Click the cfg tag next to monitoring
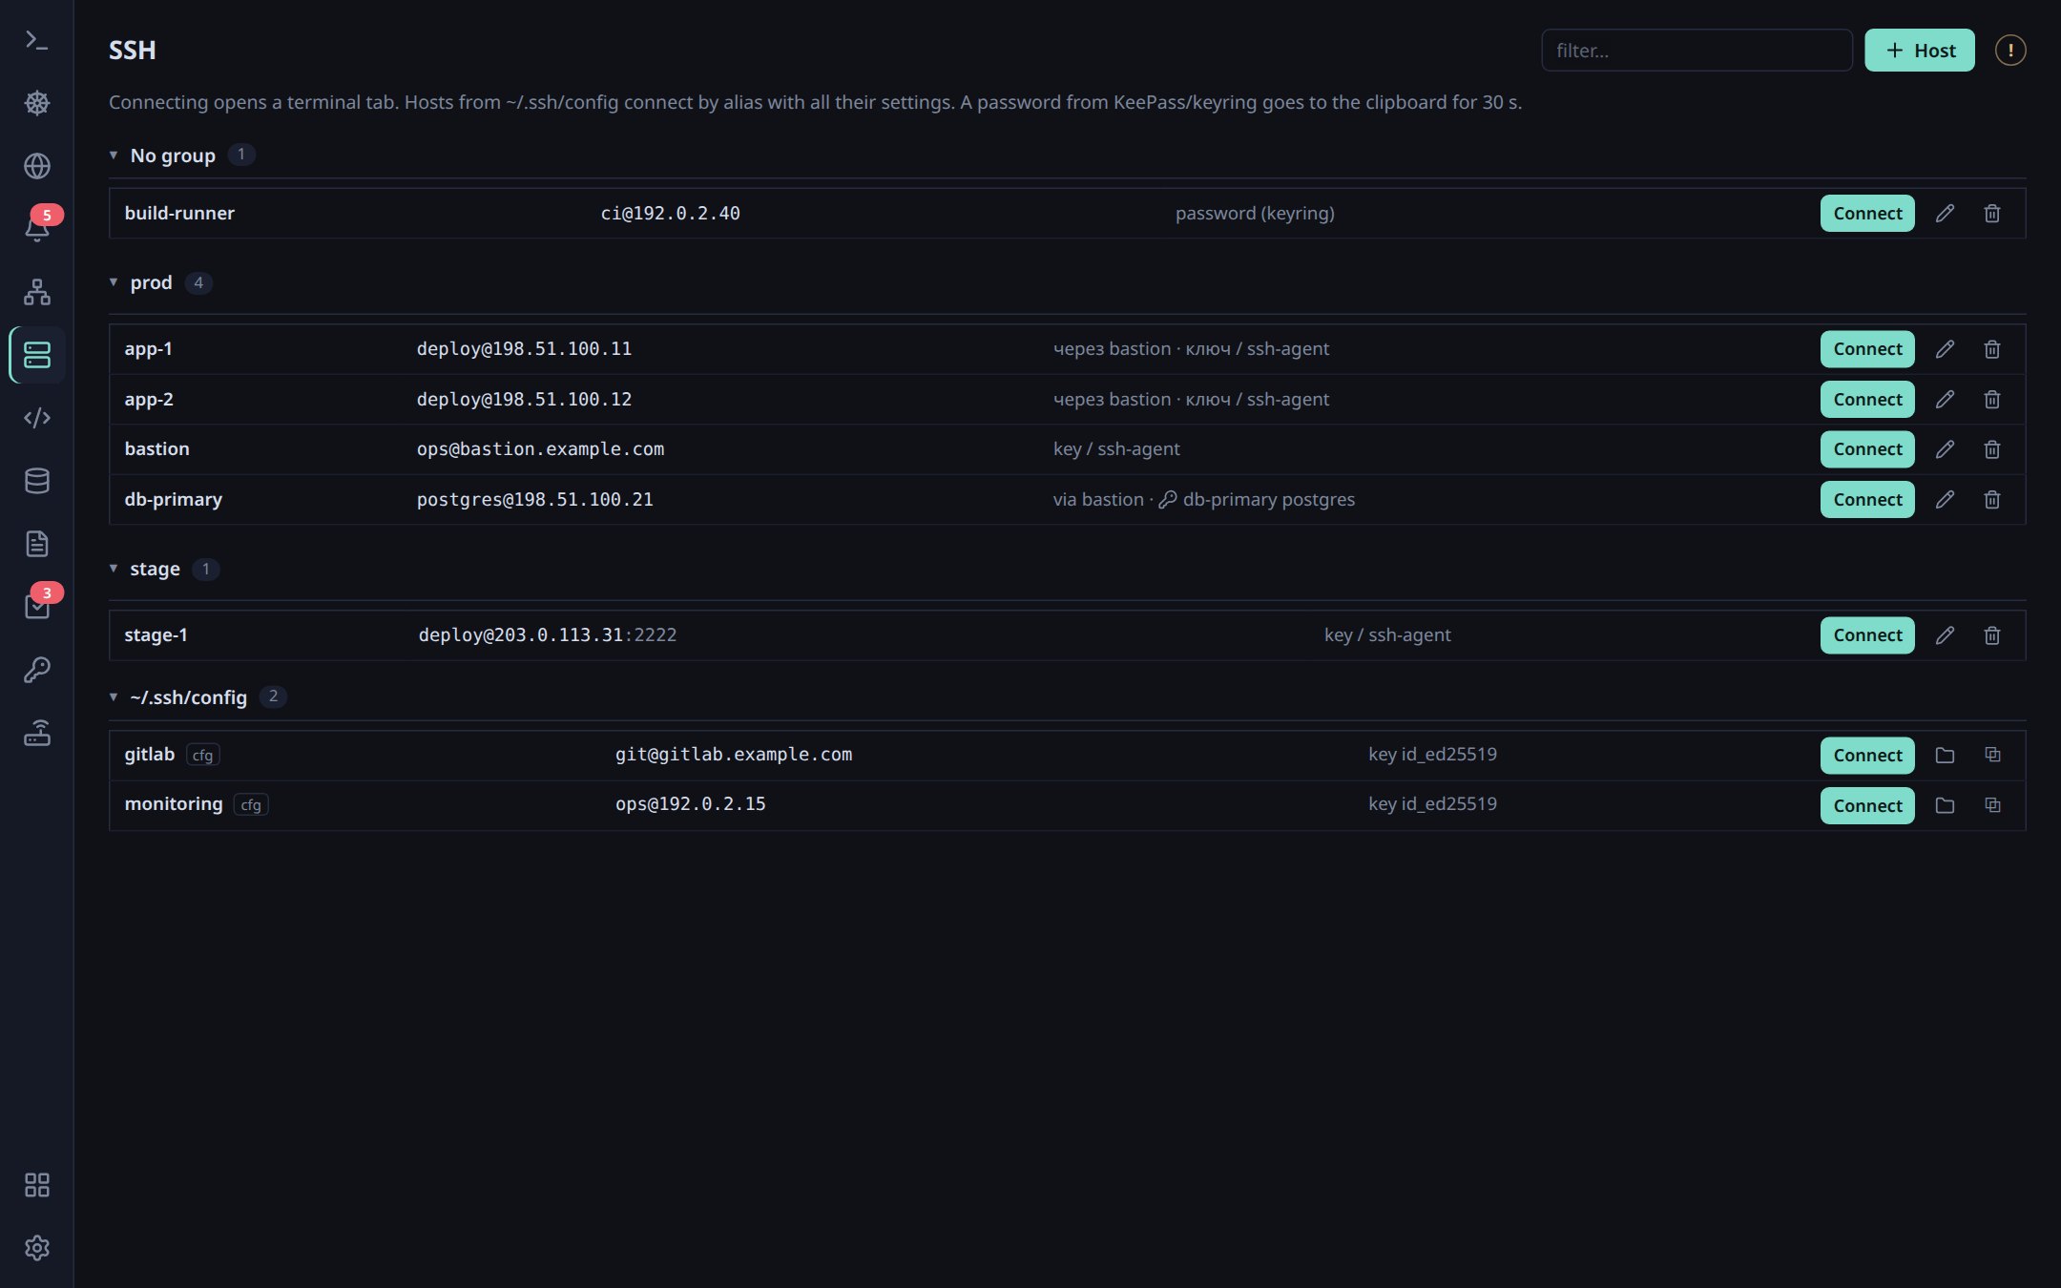The height and width of the screenshot is (1288, 2061). pos(251,805)
